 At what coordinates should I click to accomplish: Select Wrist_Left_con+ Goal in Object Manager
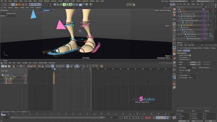[189, 14]
